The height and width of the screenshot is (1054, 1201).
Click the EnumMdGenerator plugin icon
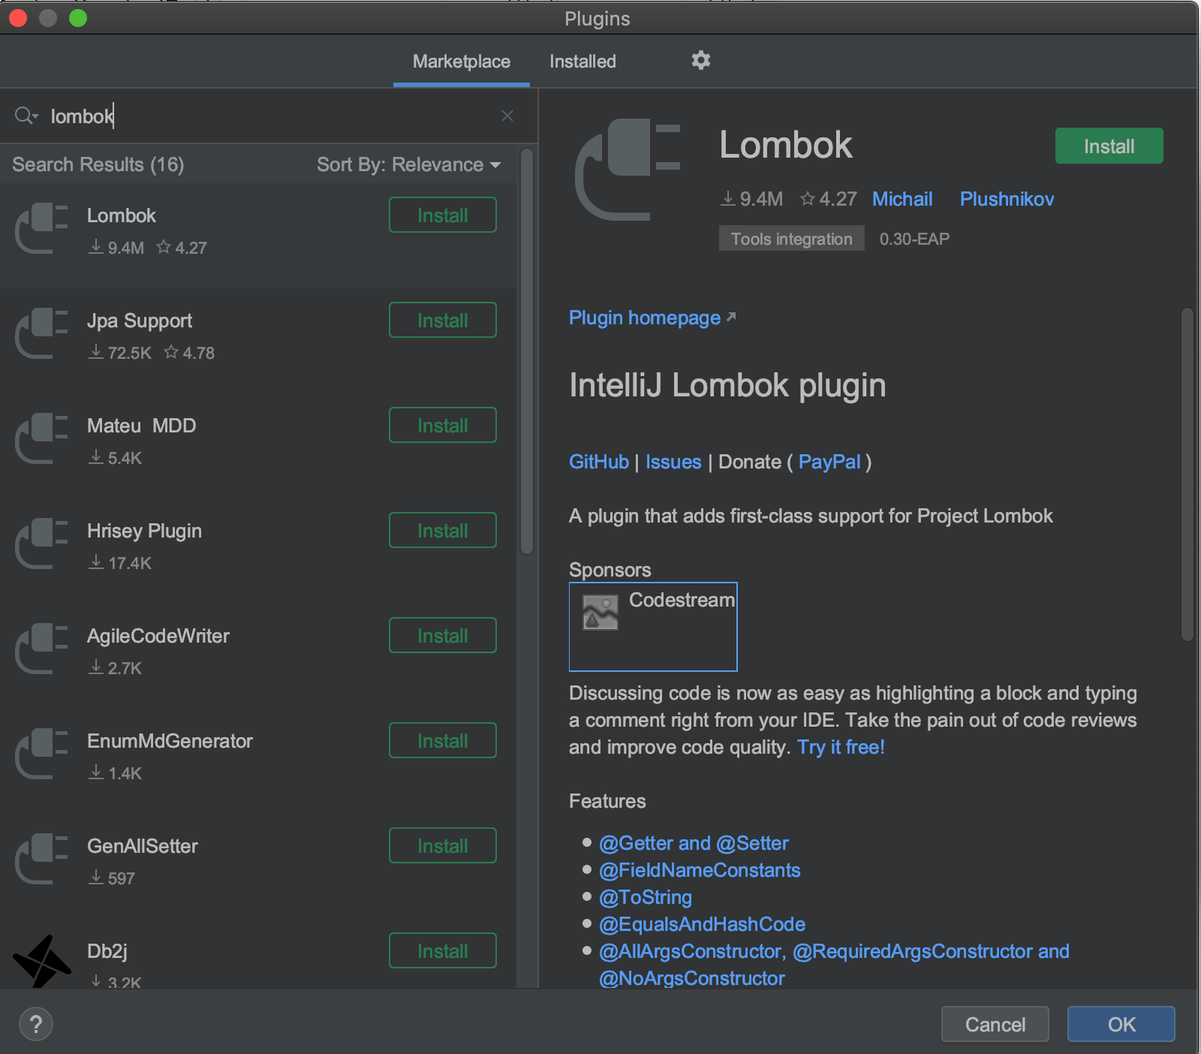(x=42, y=754)
